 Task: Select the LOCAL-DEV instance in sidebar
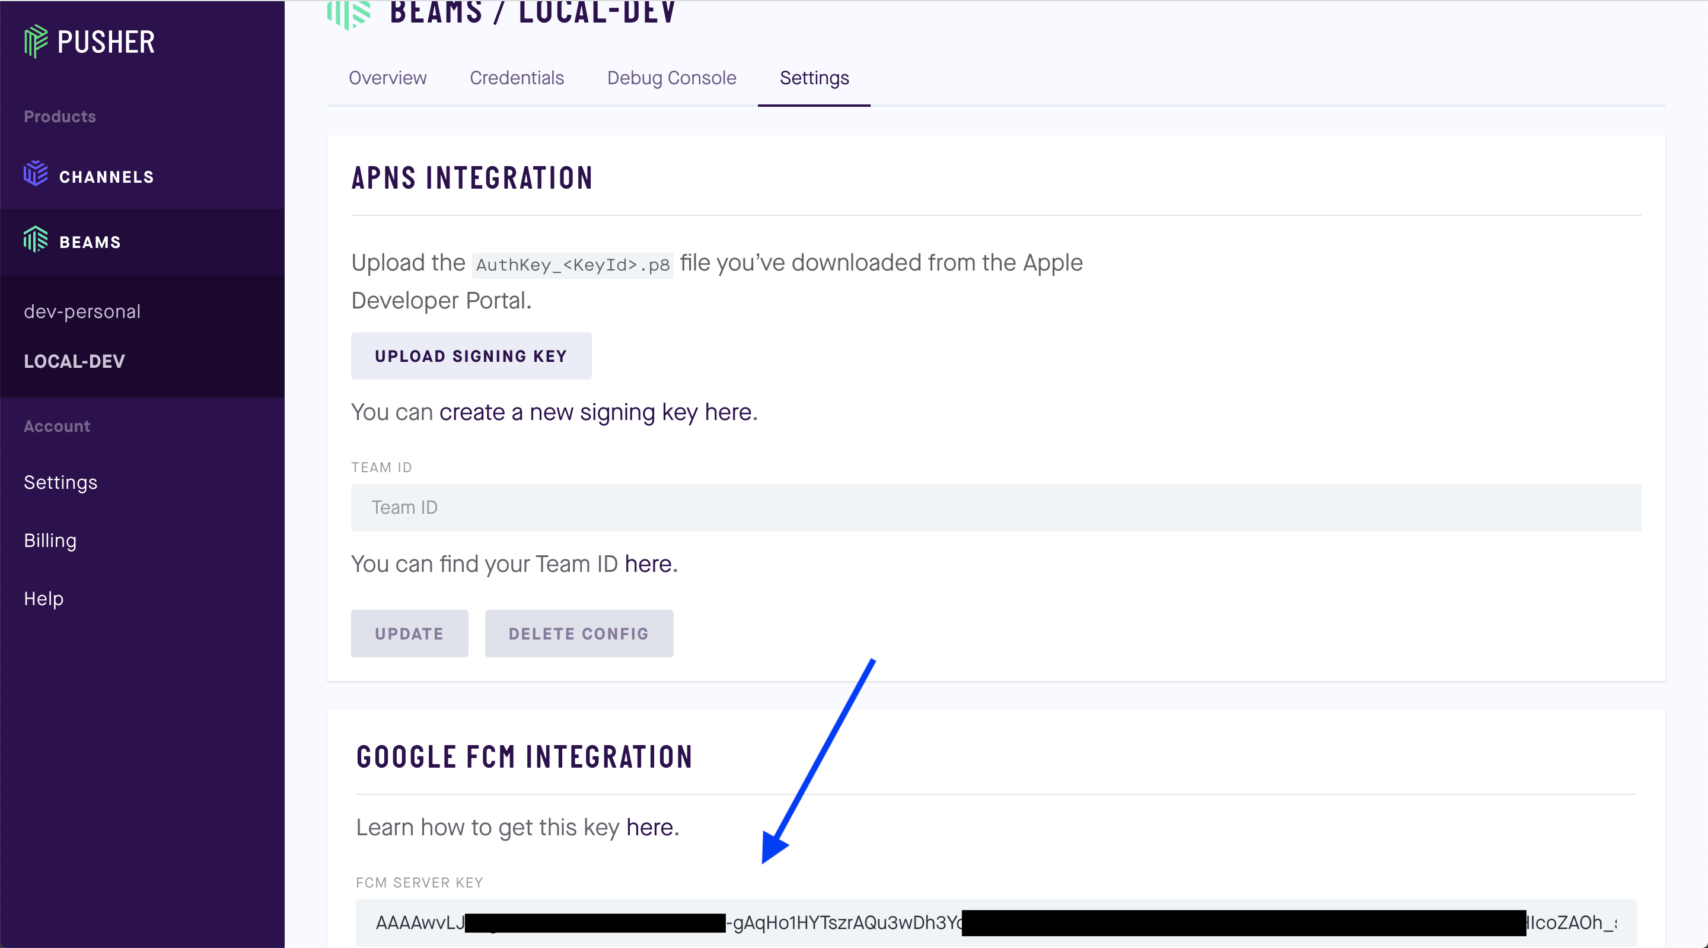click(x=74, y=361)
